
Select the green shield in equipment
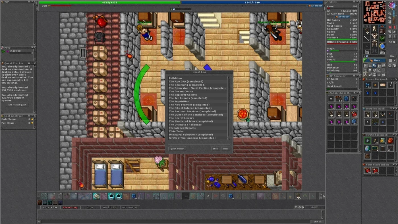click(x=382, y=38)
